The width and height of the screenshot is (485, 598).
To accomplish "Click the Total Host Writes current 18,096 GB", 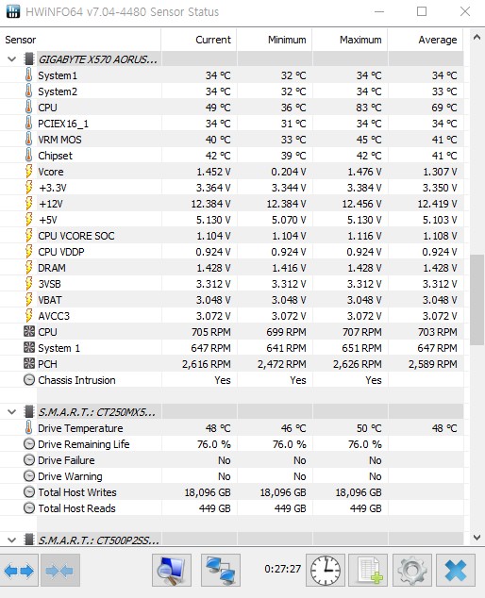I will (x=208, y=492).
